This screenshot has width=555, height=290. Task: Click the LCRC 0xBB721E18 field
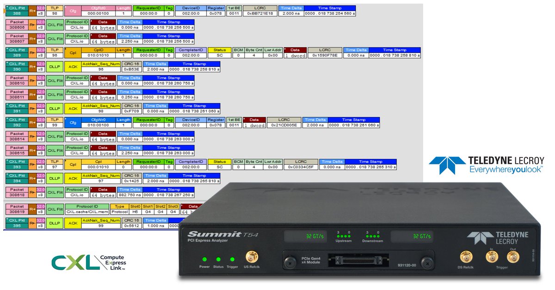click(x=260, y=11)
